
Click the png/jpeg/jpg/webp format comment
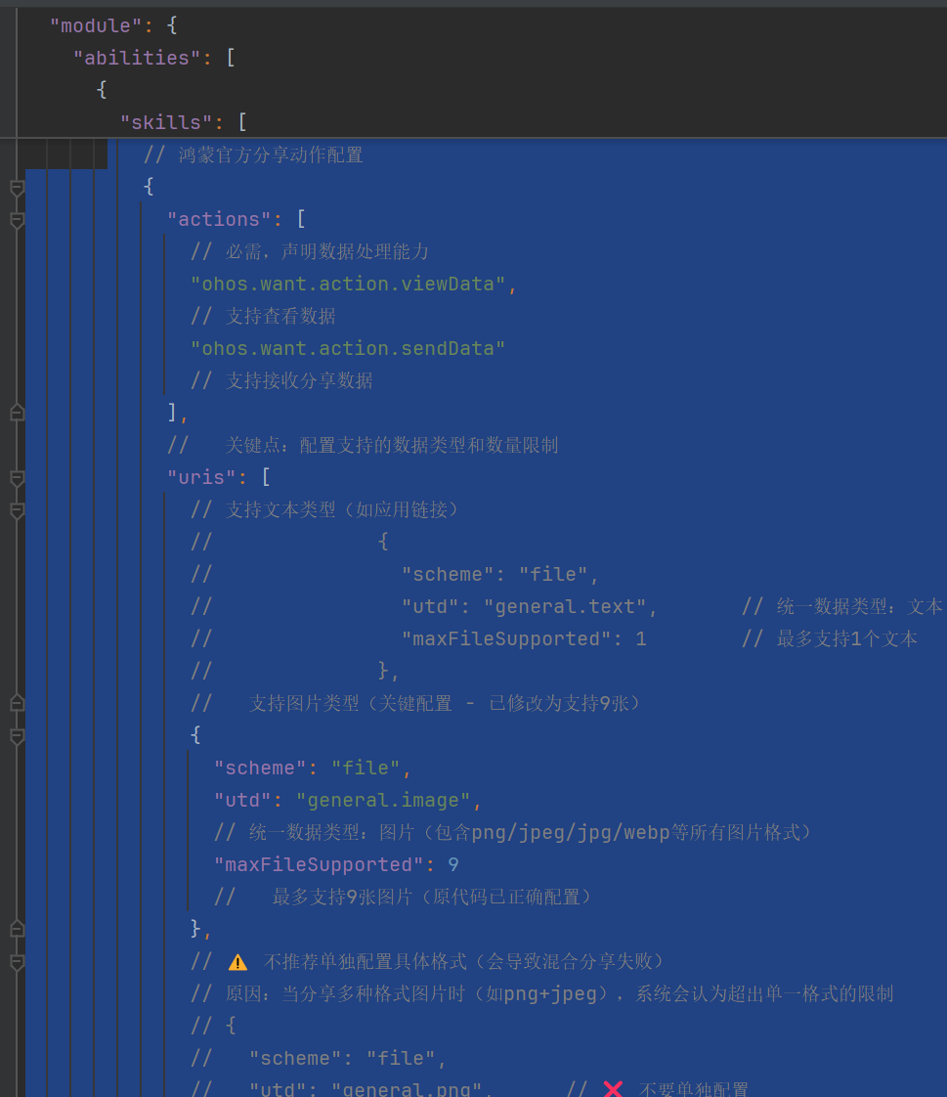click(514, 833)
